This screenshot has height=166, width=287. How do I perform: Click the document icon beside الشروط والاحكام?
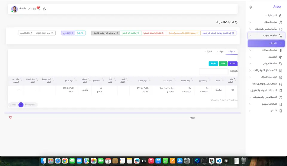(280, 77)
